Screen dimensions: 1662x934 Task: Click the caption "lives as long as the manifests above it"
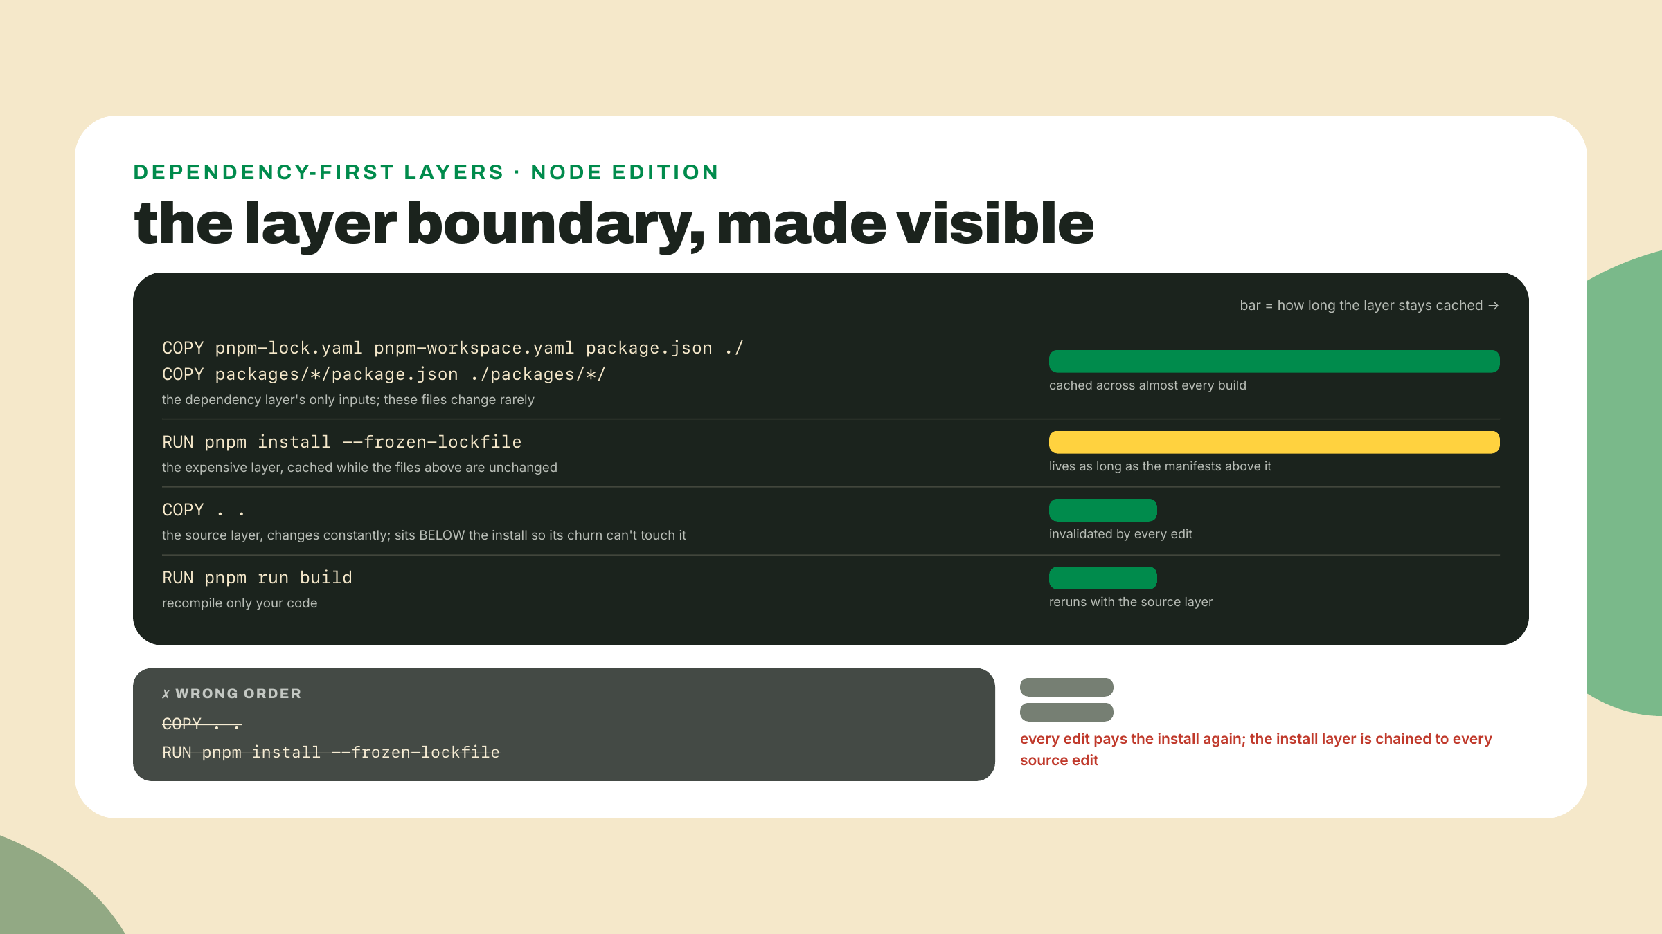(1160, 466)
